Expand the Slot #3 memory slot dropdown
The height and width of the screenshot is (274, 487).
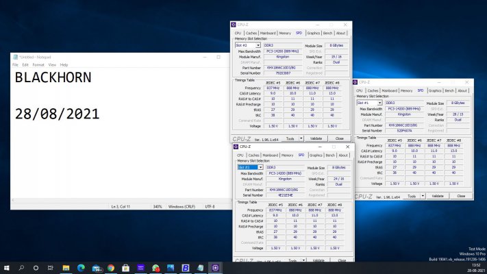[260, 167]
